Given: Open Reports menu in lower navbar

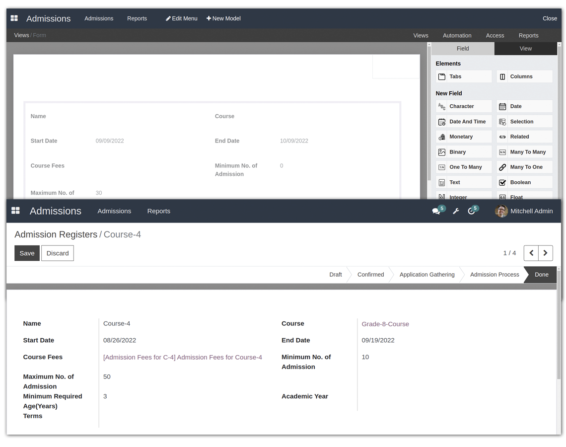Looking at the screenshot, I should tap(158, 211).
